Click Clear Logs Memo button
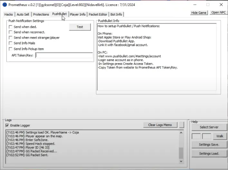Image resolution: width=228 pixels, height=170 pixels. 160,125
